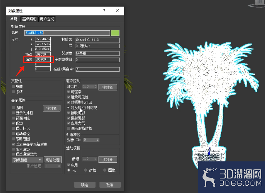Image resolution: width=265 pixels, height=193 pixels.
Task: Toggle 接收阴影 checkbox
Action: click(x=68, y=113)
